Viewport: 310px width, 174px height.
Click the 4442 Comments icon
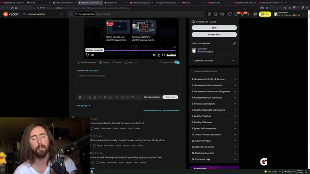pyautogui.click(x=78, y=62)
